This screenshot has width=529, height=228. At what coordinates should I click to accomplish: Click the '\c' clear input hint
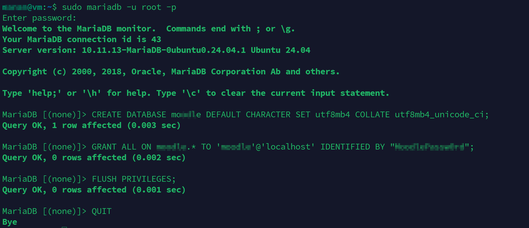click(191, 93)
